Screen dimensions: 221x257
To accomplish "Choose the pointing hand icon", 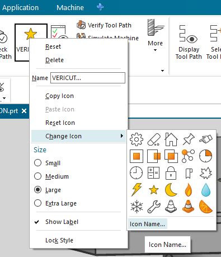I will point(206,139).
